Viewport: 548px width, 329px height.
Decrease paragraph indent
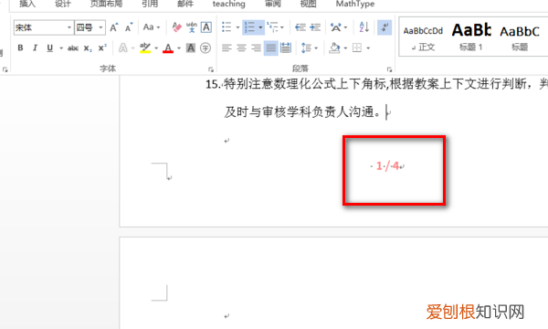[300, 27]
